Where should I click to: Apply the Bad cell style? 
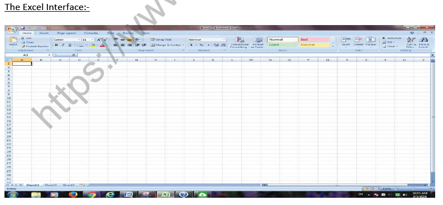pyautogui.click(x=315, y=40)
